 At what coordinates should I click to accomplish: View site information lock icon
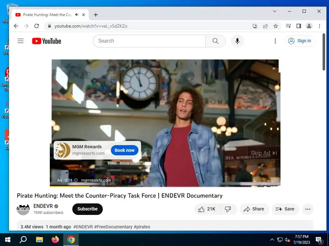pos(49,26)
